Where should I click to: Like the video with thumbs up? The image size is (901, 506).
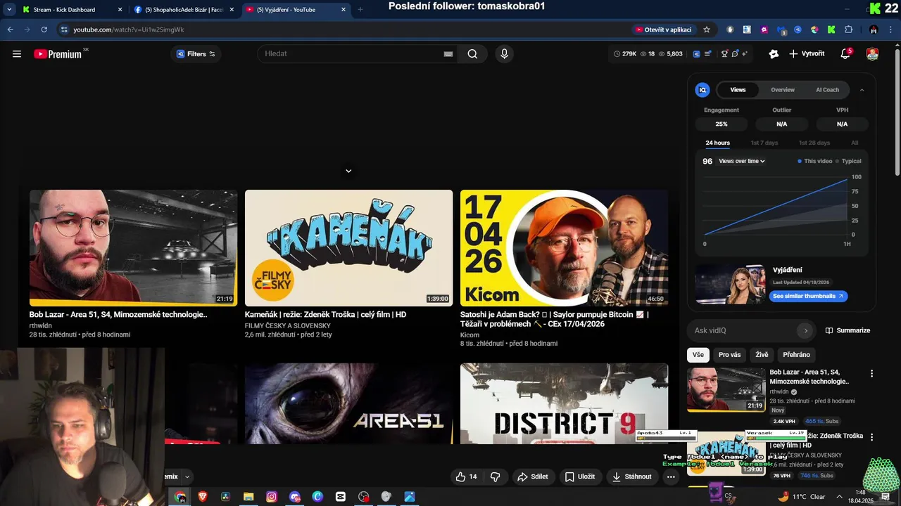(x=466, y=476)
